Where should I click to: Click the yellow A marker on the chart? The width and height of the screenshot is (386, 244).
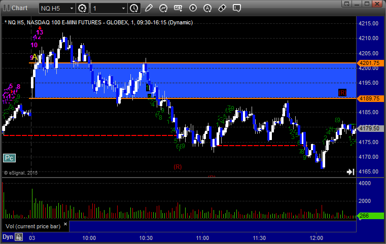[x=34, y=57]
